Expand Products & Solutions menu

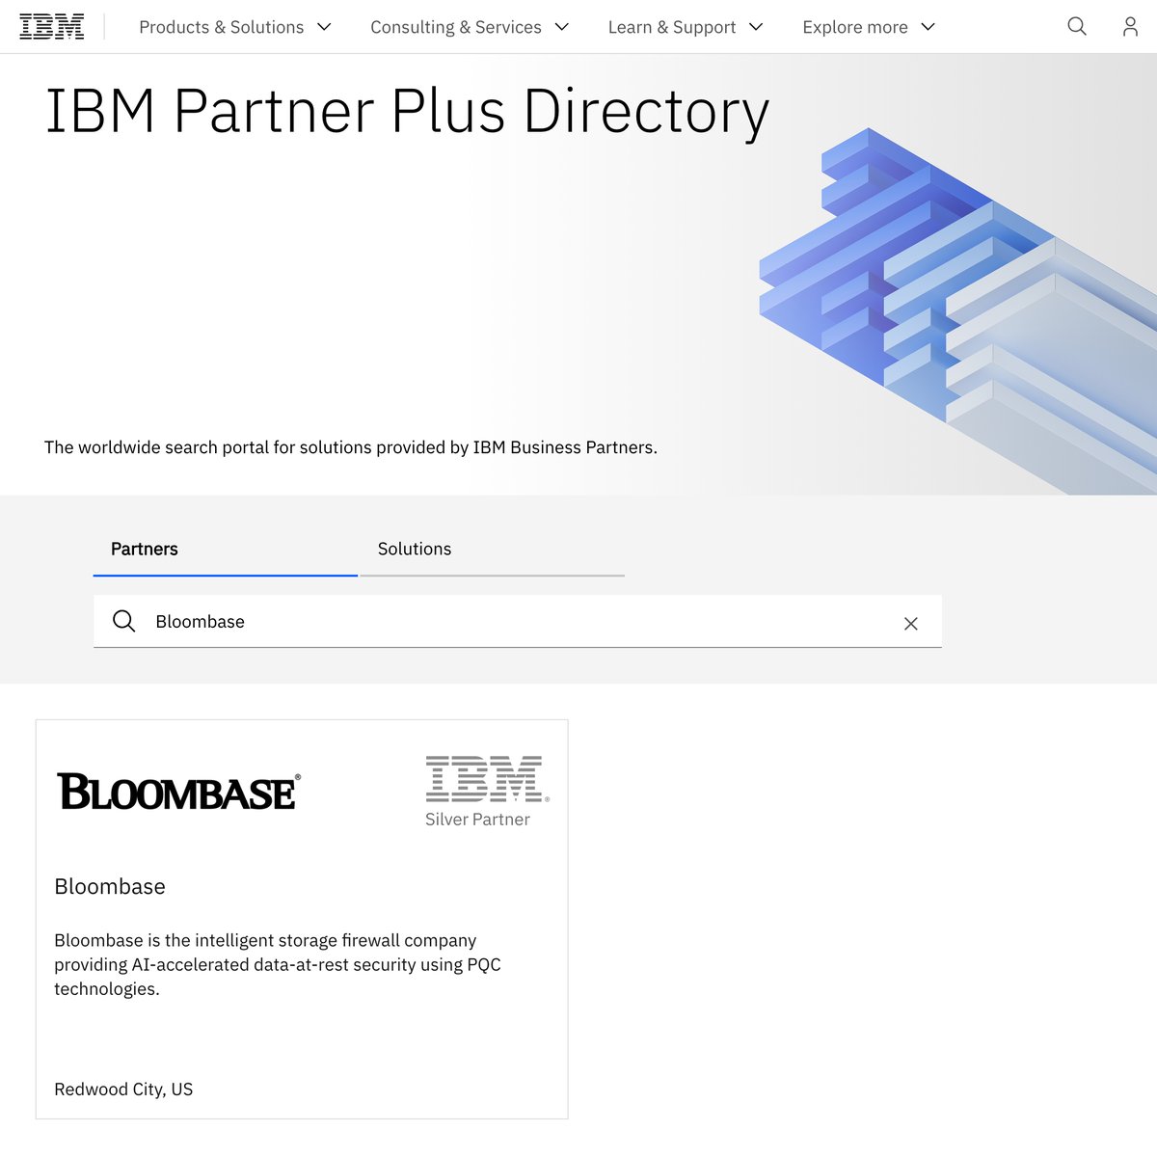[235, 27]
